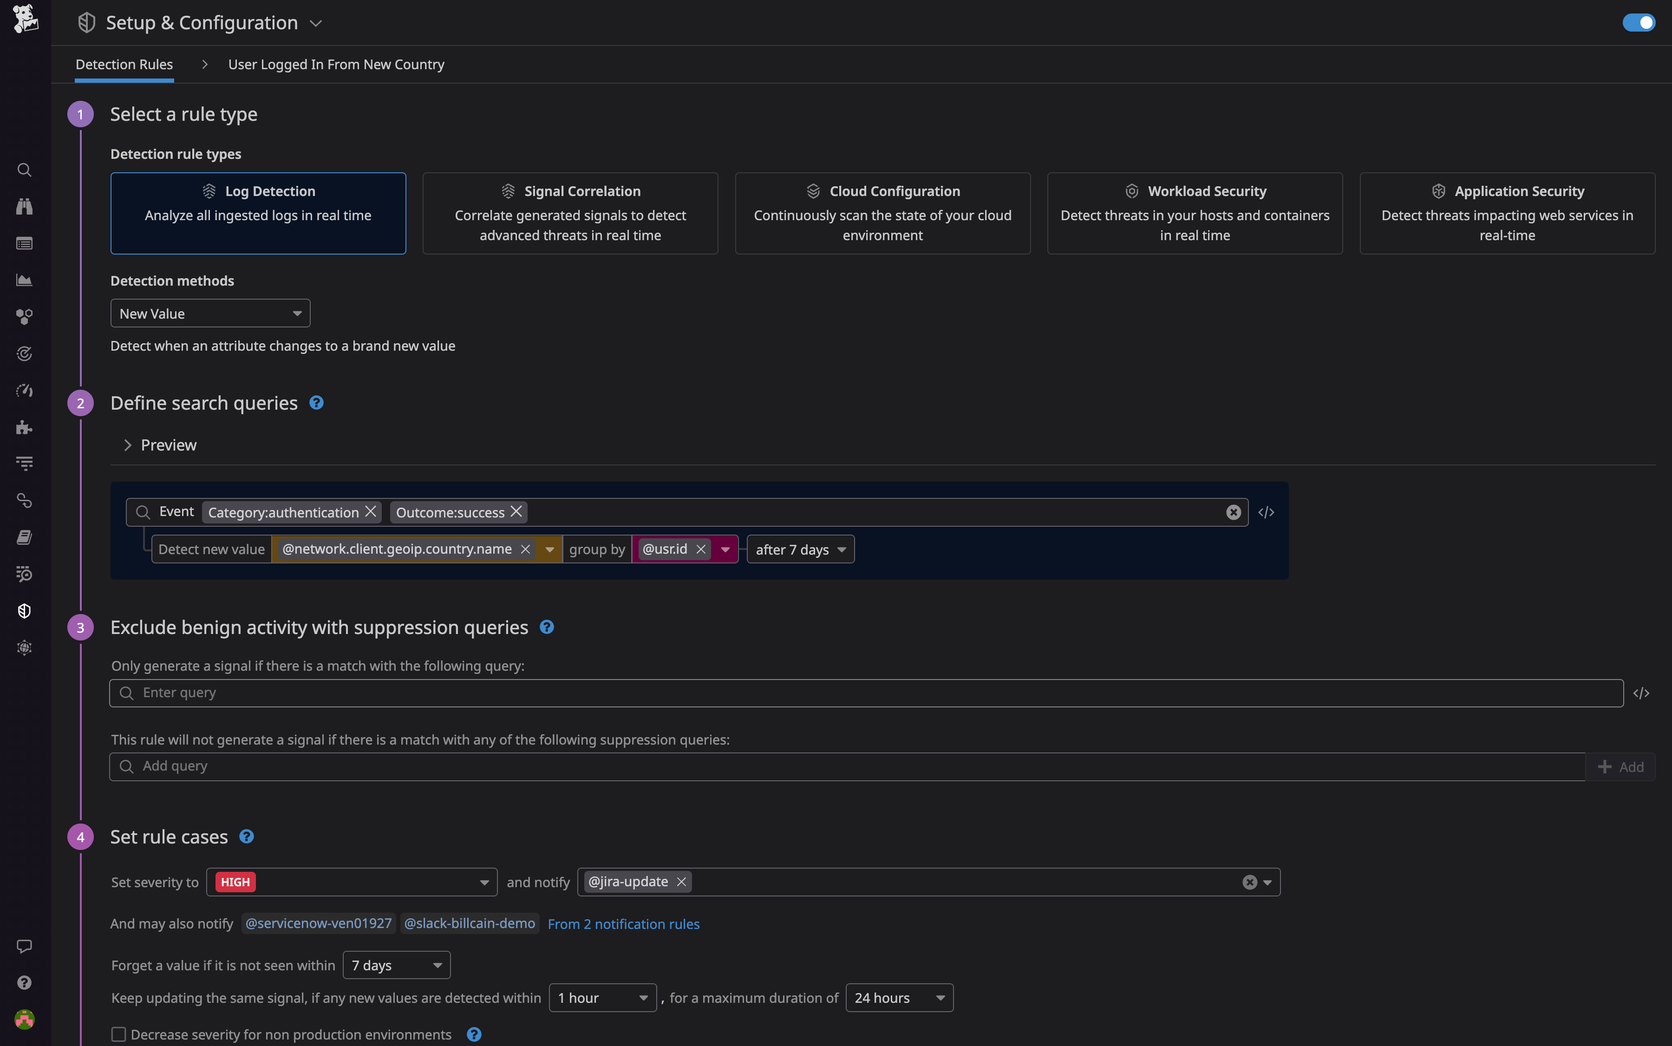This screenshot has width=1672, height=1046.
Task: Open the Watchdog binoculars sidebar icon
Action: [24, 205]
